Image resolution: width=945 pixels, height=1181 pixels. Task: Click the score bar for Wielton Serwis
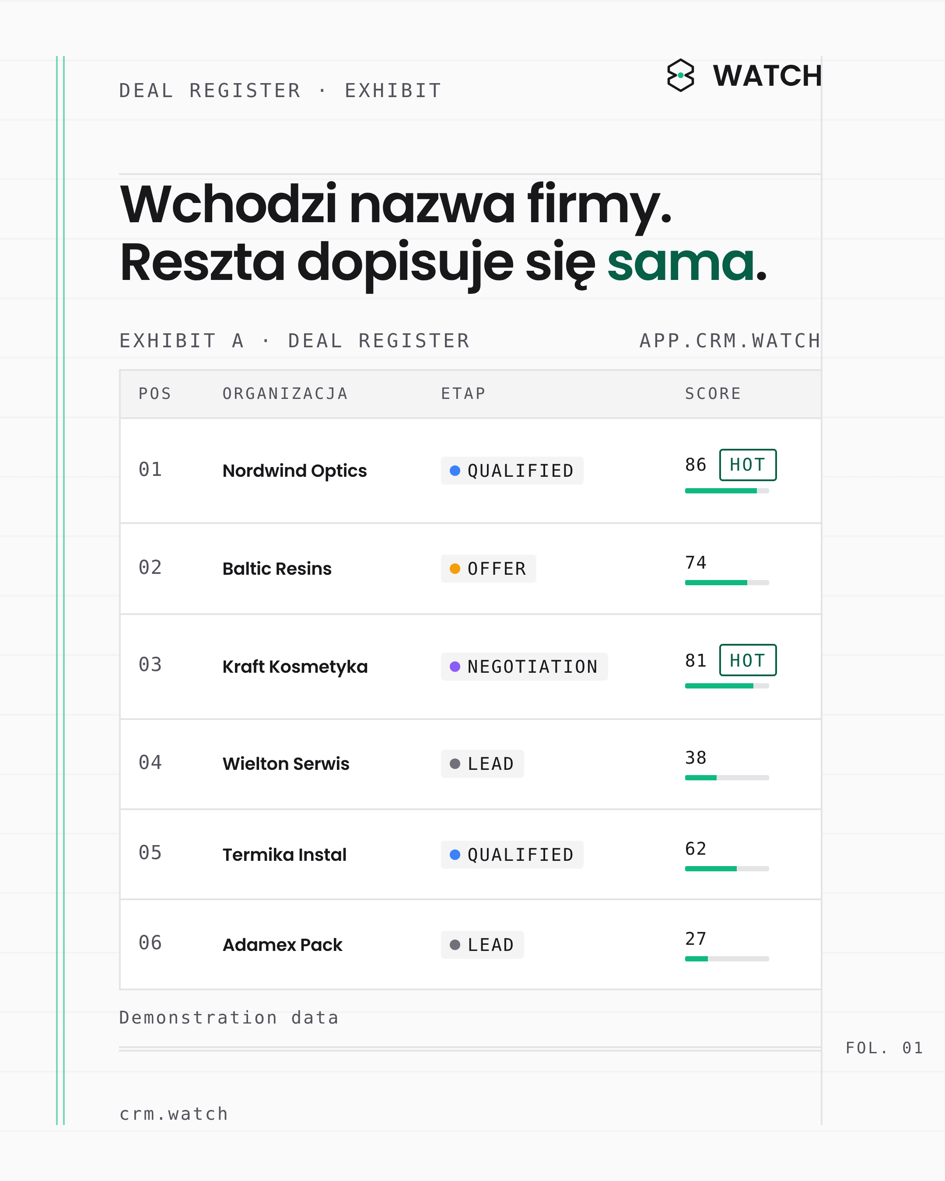click(727, 778)
